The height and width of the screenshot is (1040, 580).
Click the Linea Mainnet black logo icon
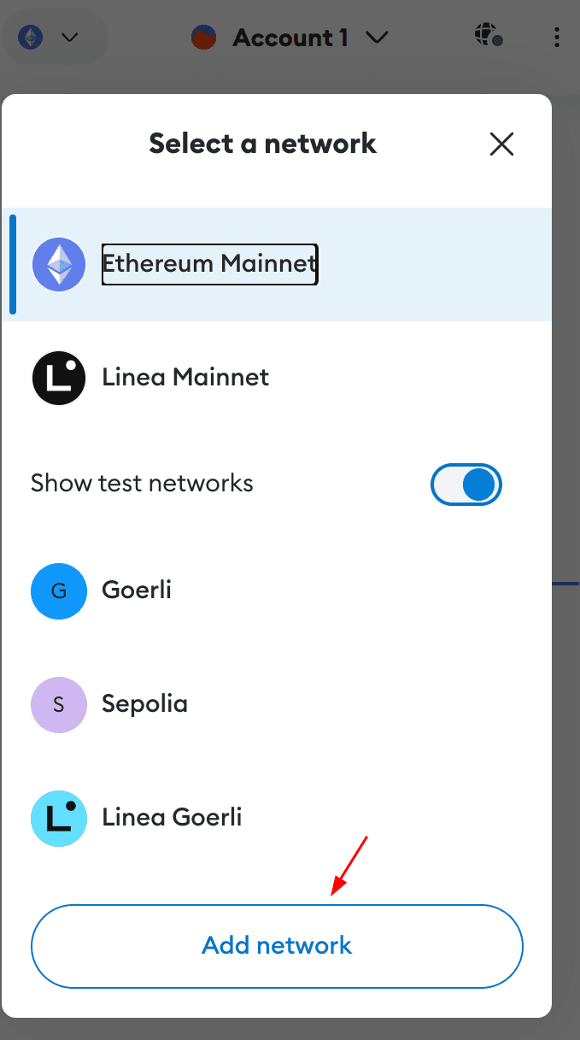(59, 378)
